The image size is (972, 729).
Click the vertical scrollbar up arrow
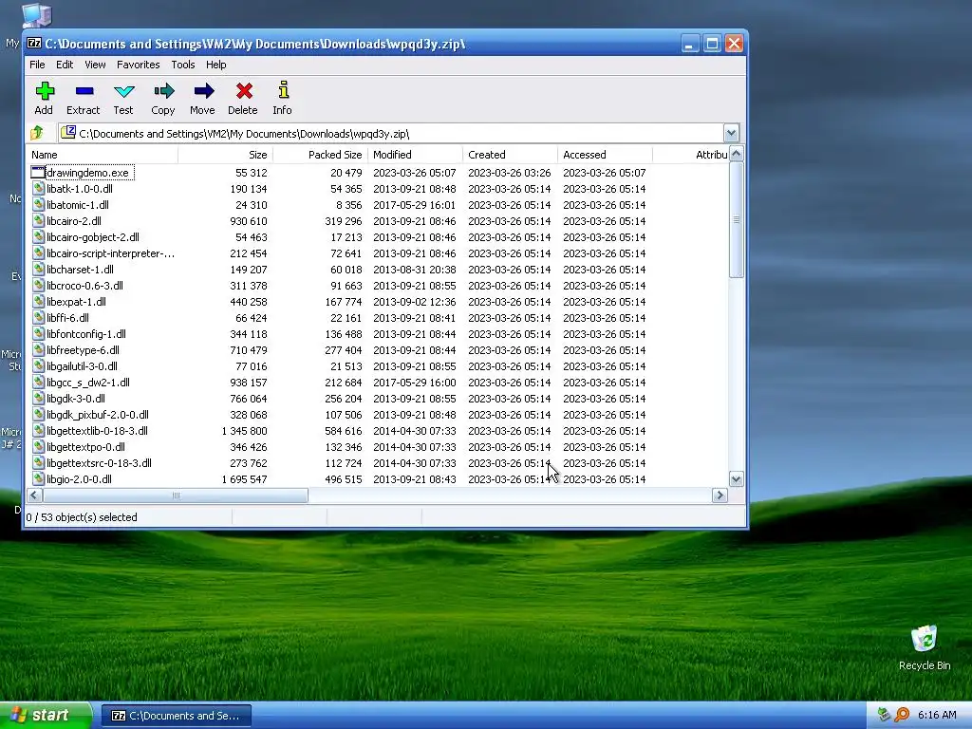[x=736, y=154]
